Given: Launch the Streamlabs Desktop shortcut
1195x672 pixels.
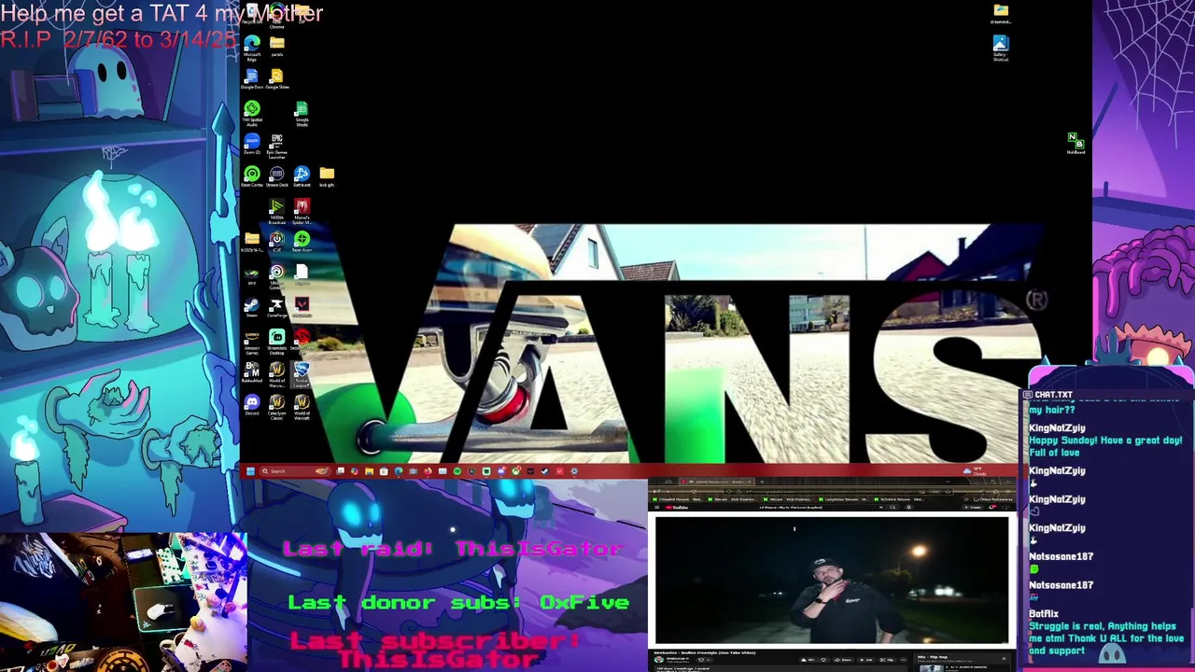Looking at the screenshot, I should [277, 342].
